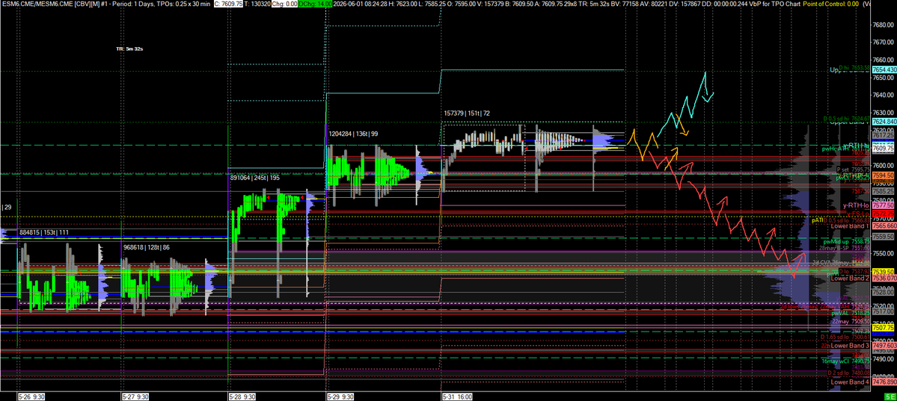The height and width of the screenshot is (401, 897).
Task: Click the 7490.00 price scale value
Action: tap(884, 359)
